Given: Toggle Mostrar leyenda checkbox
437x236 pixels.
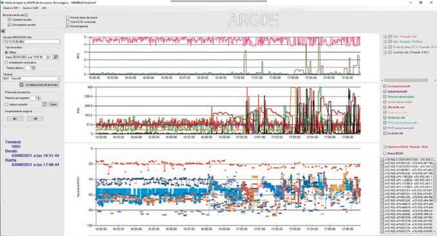Looking at the screenshot, I should click(x=68, y=26).
